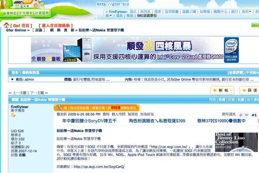259x173 pixels.
Task: Open the qa.sogi.com.tw/SogiCarQ/ link
Action: 99,167
